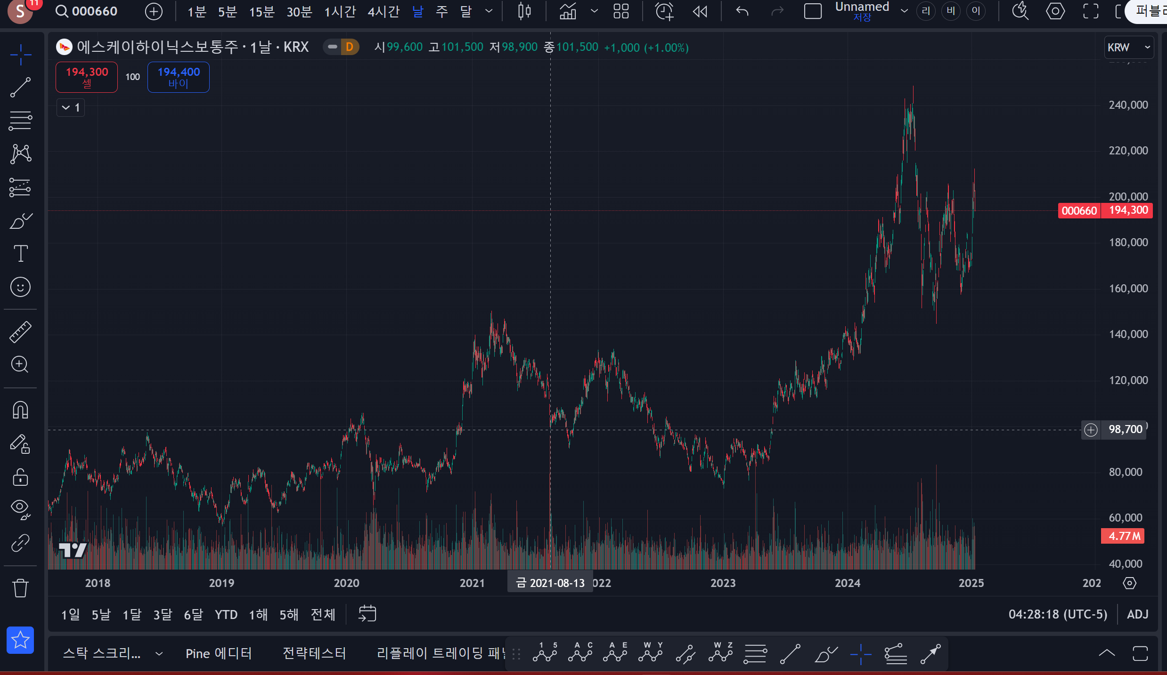Click the trash remove drawings icon
Image resolution: width=1167 pixels, height=675 pixels.
(x=21, y=588)
